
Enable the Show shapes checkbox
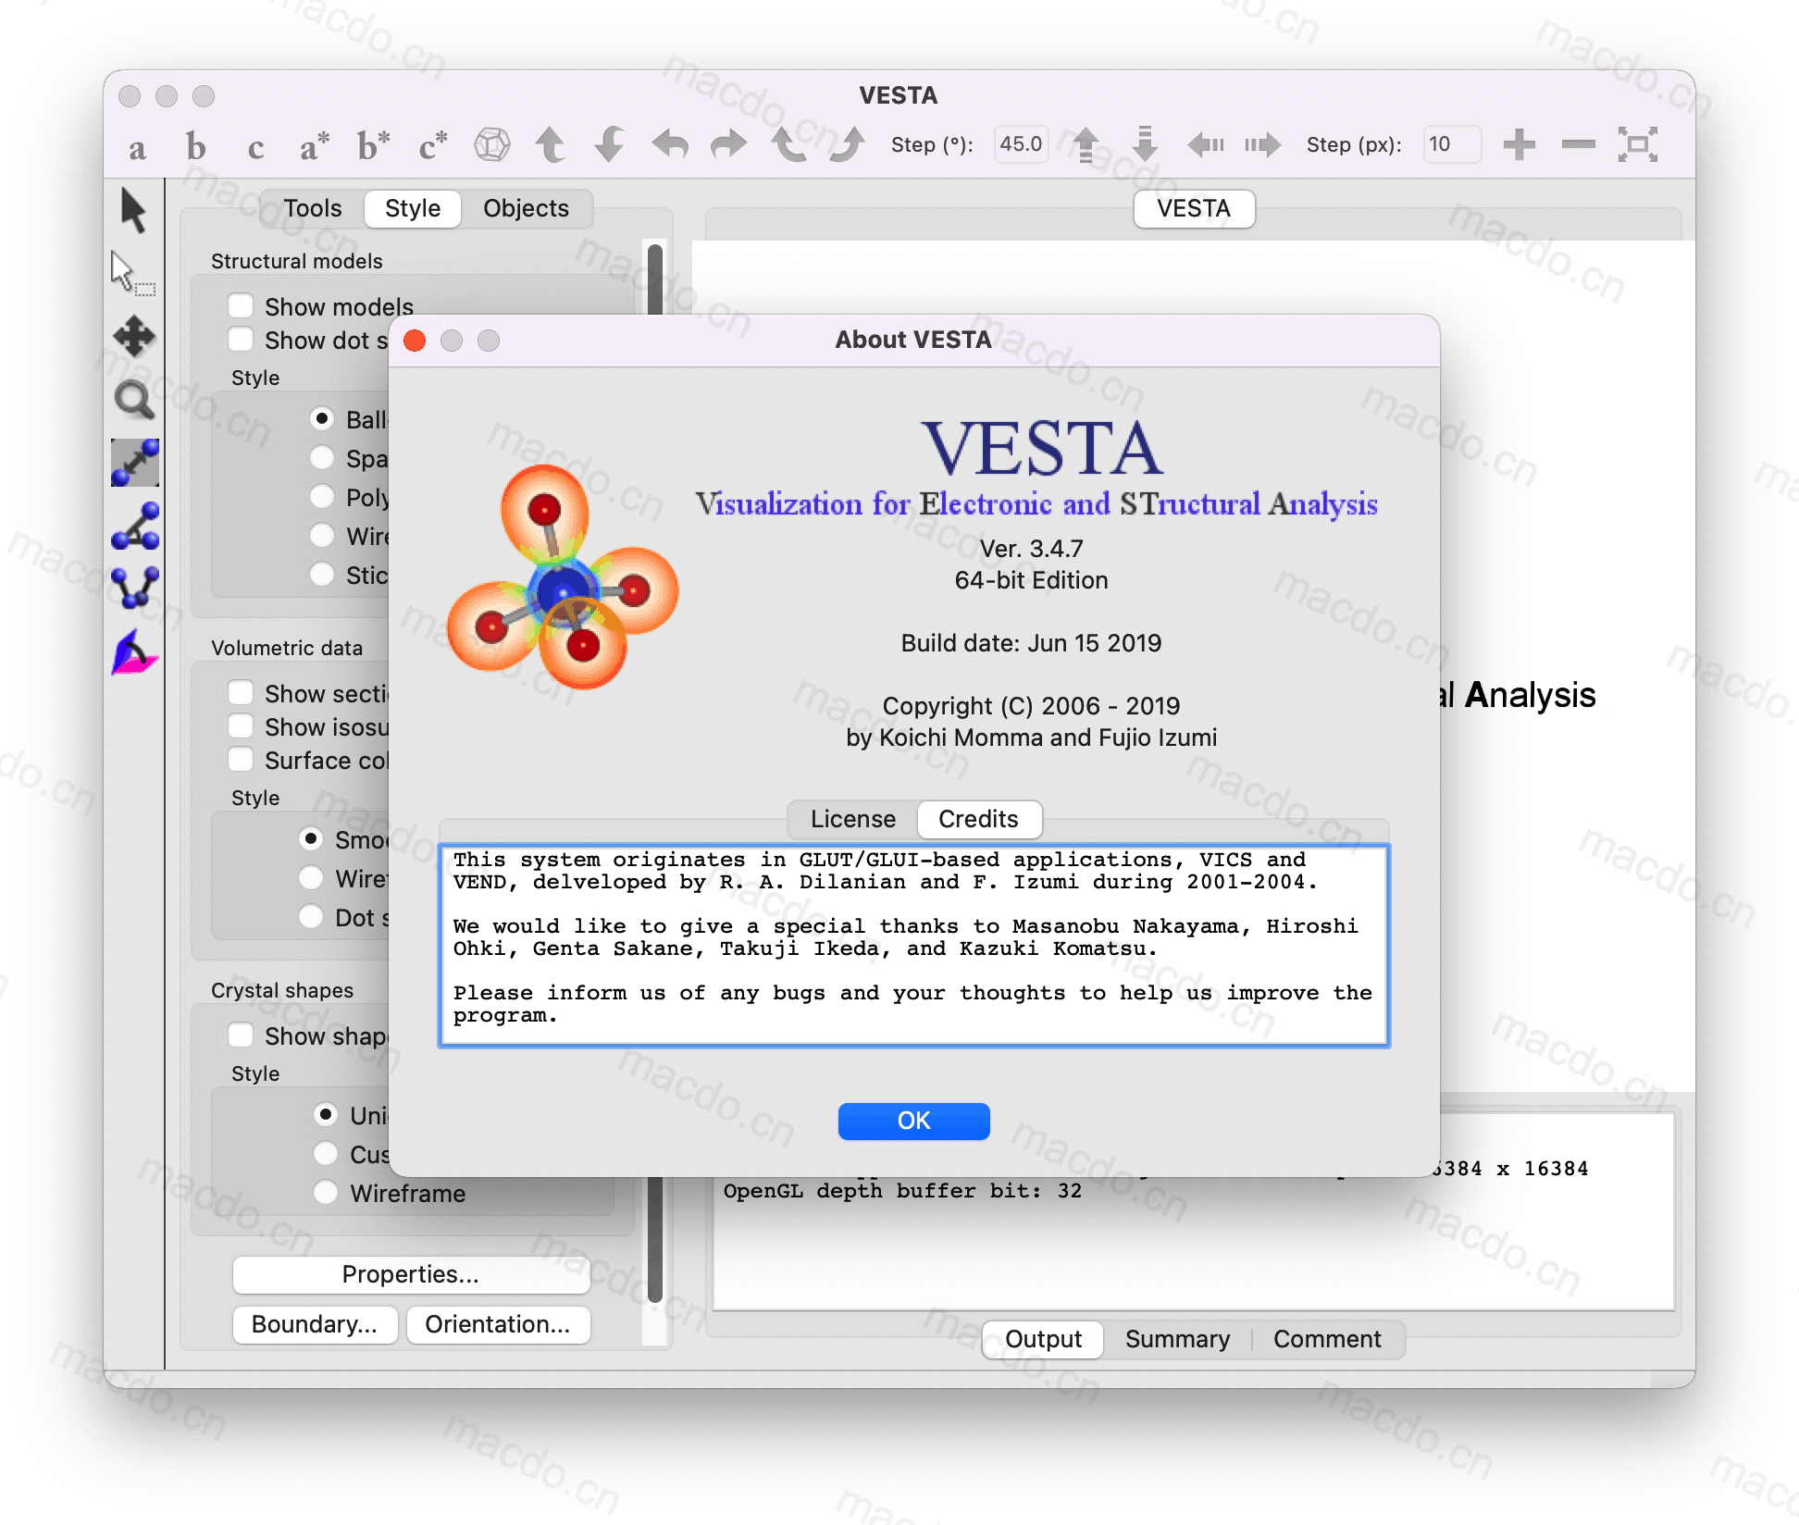point(241,1035)
